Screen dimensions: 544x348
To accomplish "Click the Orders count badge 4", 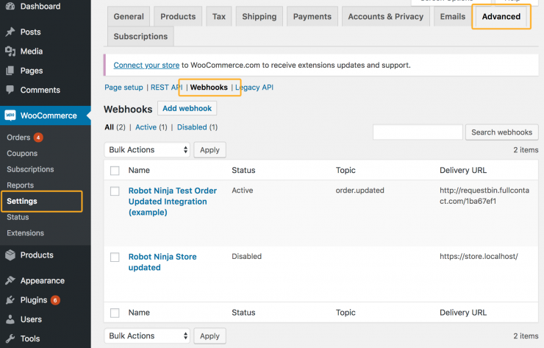I will pos(38,137).
